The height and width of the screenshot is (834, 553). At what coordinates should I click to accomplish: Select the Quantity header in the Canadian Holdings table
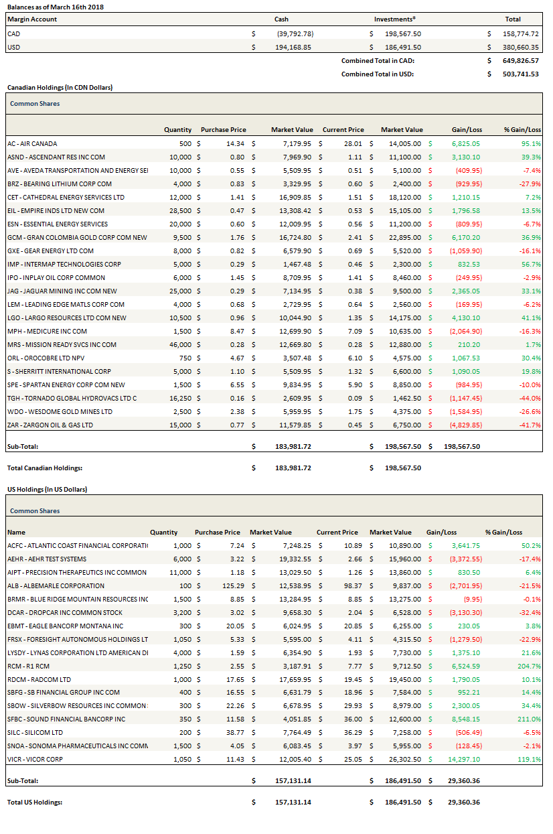pos(177,130)
